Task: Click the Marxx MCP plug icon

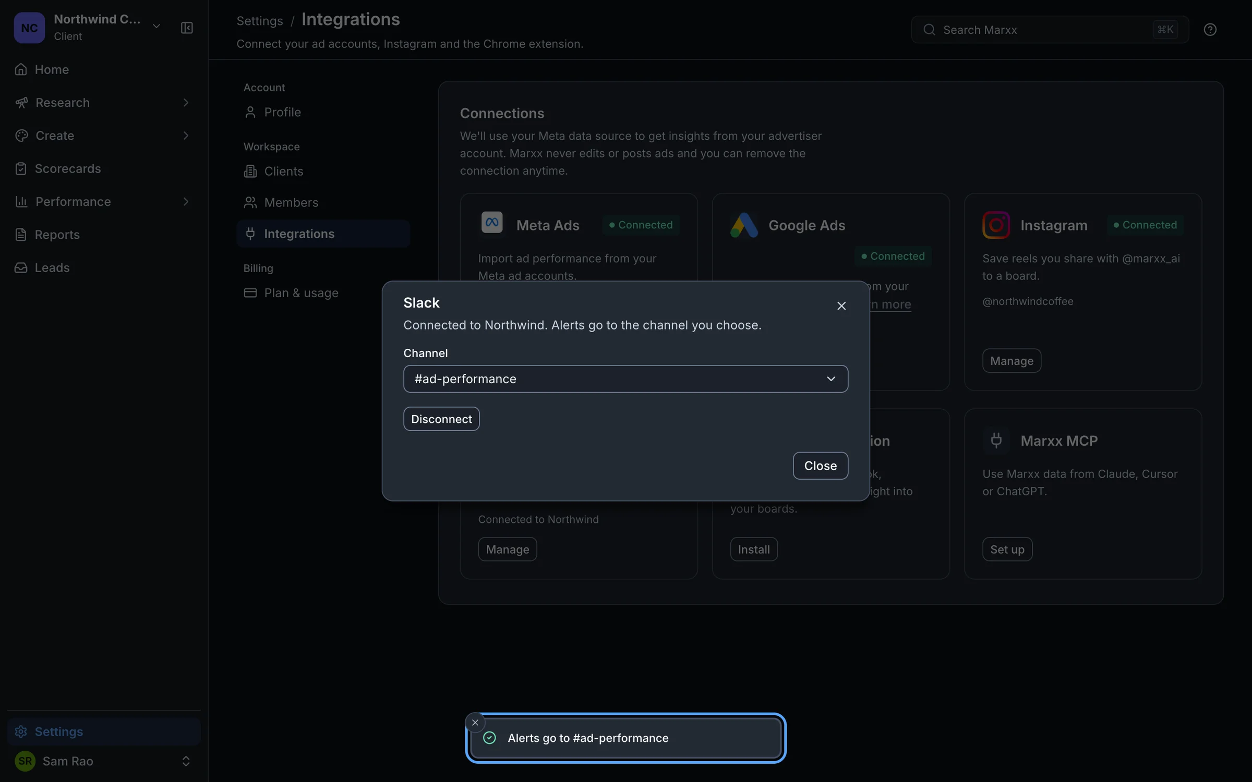Action: (996, 441)
